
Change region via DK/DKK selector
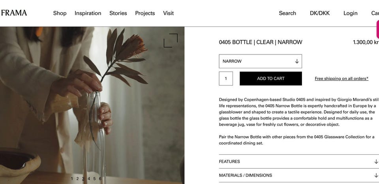319,13
